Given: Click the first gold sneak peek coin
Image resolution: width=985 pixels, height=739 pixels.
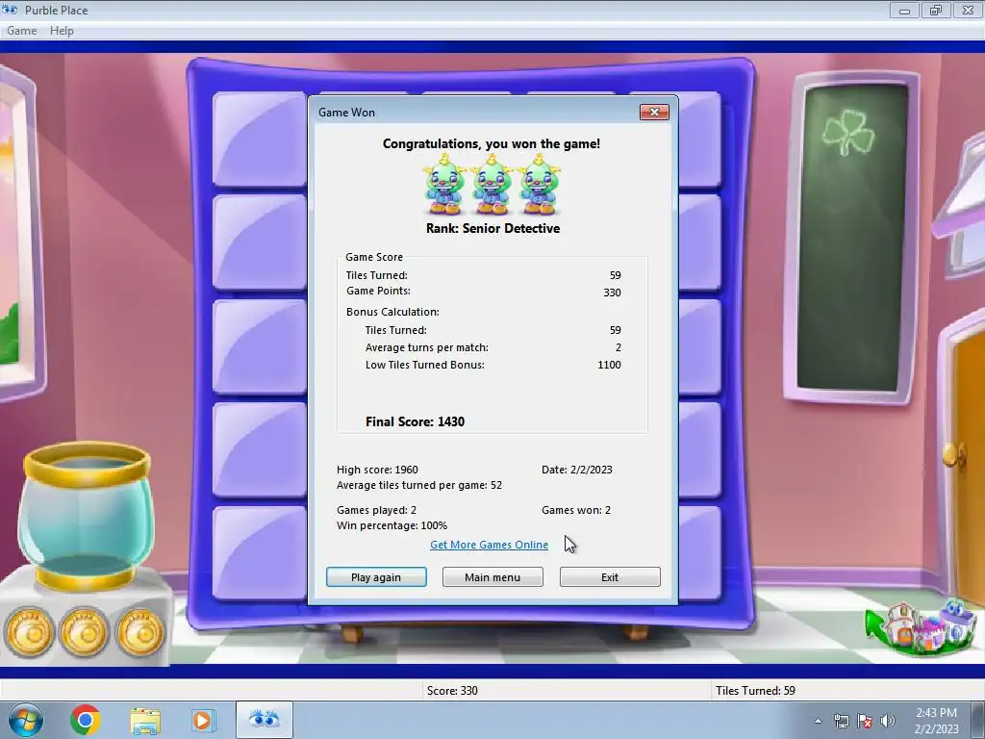Looking at the screenshot, I should pyautogui.click(x=28, y=631).
